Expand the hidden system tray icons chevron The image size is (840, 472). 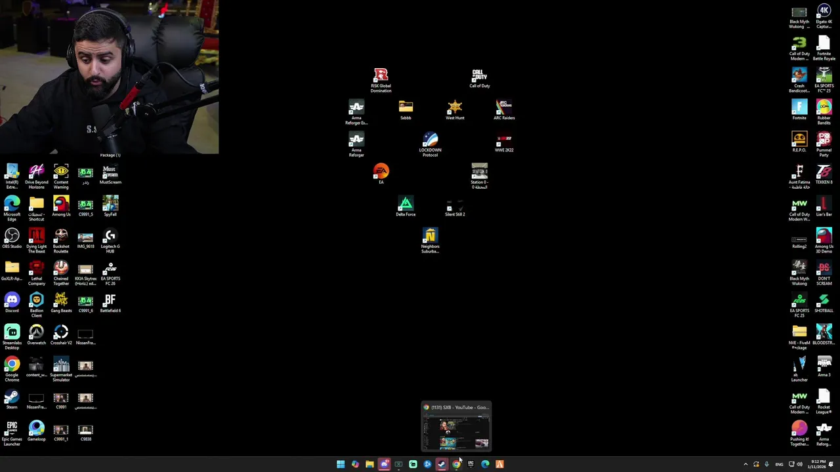[745, 464]
